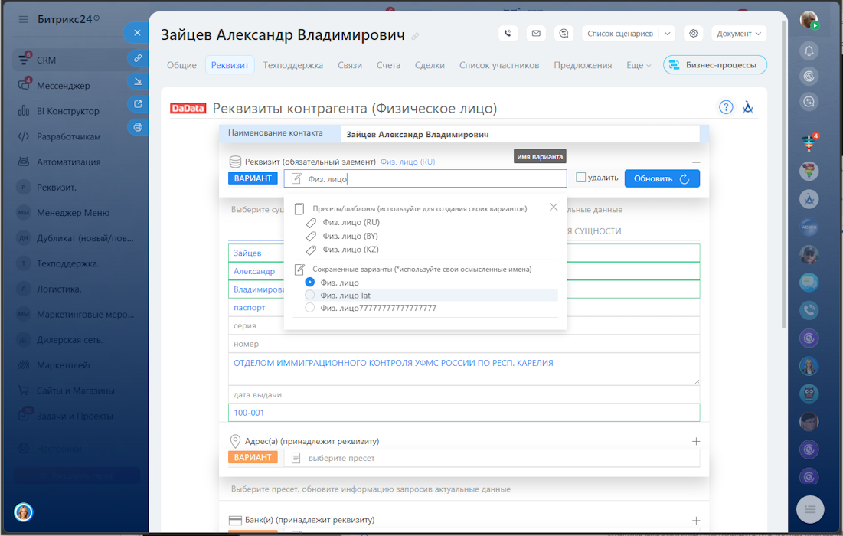This screenshot has height=536, width=843.
Task: Click the 'Обновить' button
Action: click(662, 178)
